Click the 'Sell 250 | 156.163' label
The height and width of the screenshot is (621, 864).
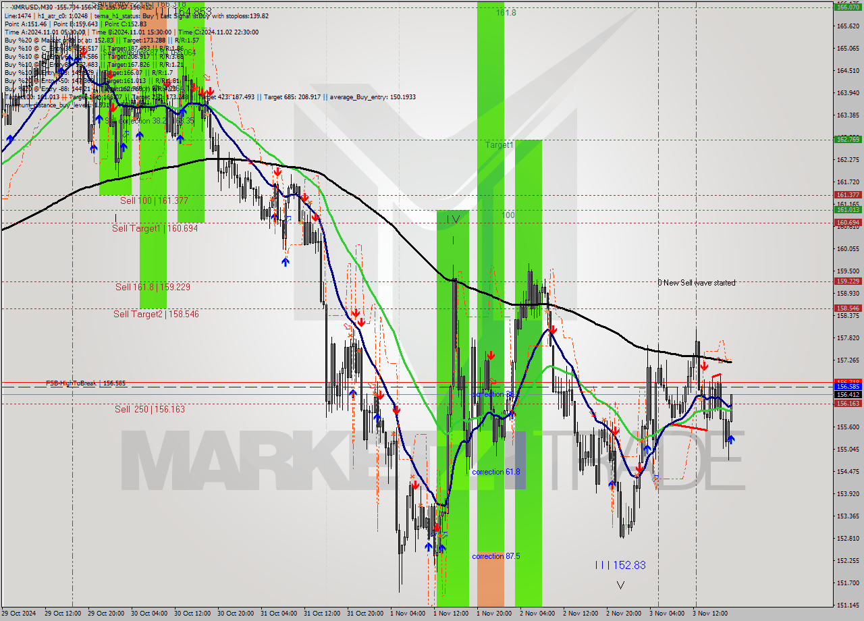(149, 409)
